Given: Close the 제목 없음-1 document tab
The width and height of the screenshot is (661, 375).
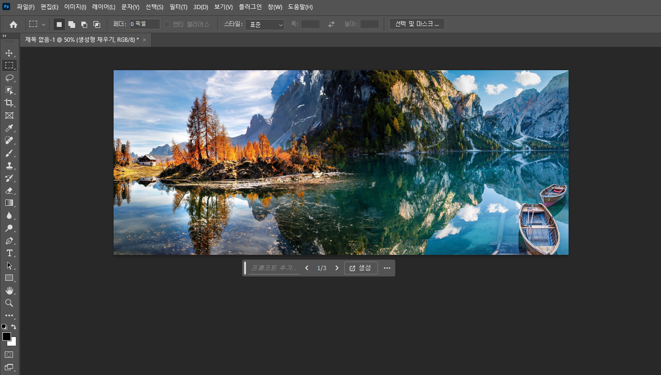Looking at the screenshot, I should [x=144, y=40].
